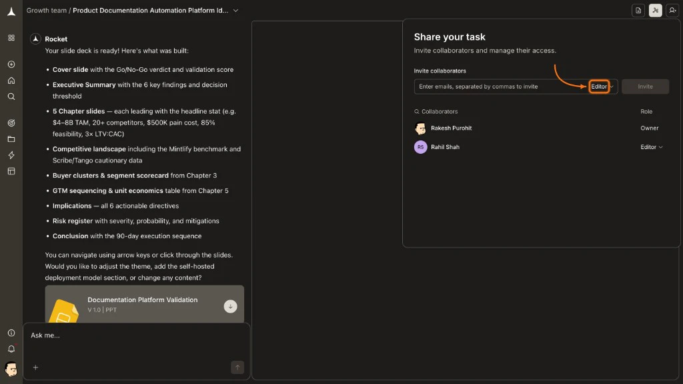The height and width of the screenshot is (384, 683).
Task: Change Rahil Shah's Editor role dropdown
Action: click(x=651, y=147)
